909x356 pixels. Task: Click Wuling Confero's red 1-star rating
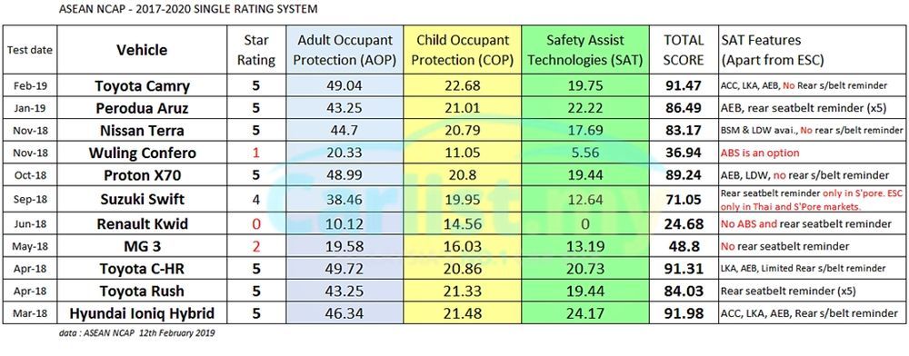coord(255,153)
